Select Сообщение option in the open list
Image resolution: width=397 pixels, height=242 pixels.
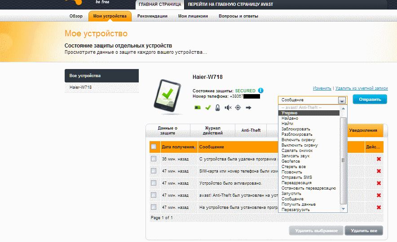click(309, 199)
